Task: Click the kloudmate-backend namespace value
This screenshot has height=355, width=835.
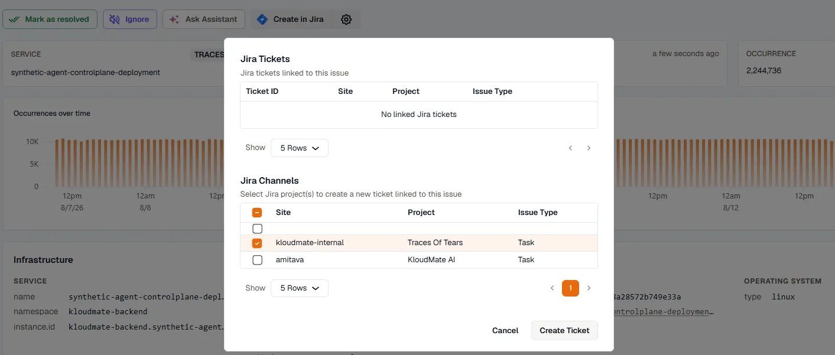Action: pos(108,311)
